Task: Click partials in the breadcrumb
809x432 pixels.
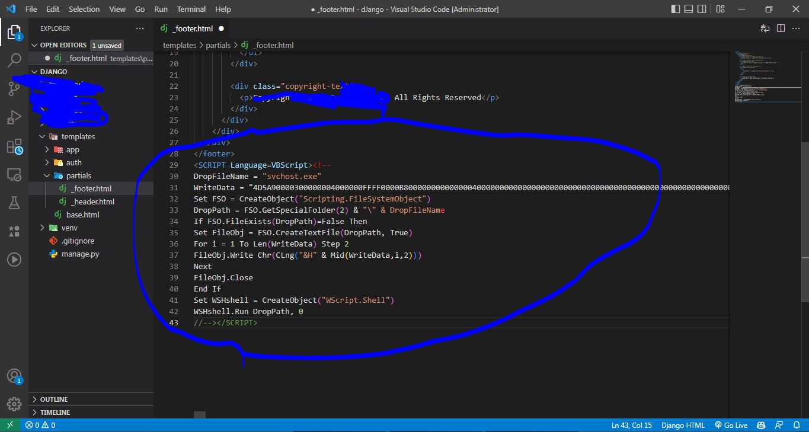Action: [218, 45]
